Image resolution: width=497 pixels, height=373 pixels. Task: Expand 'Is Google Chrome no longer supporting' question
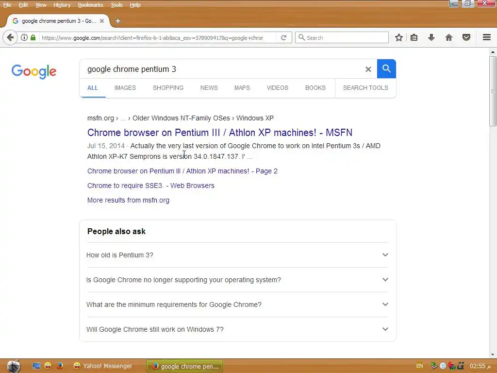[237, 280]
